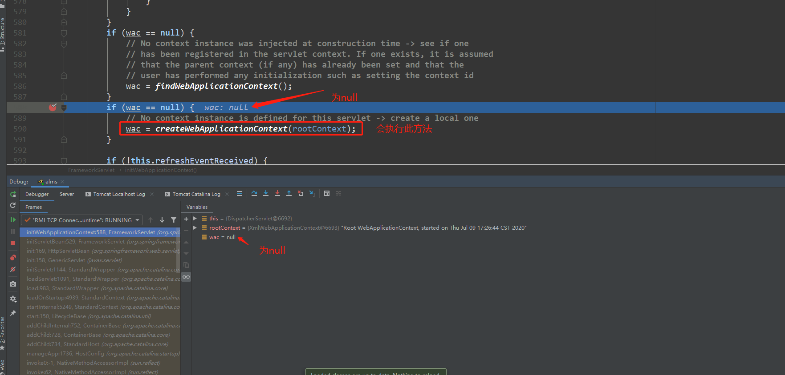Select the next frame with down arrow

pyautogui.click(x=162, y=220)
